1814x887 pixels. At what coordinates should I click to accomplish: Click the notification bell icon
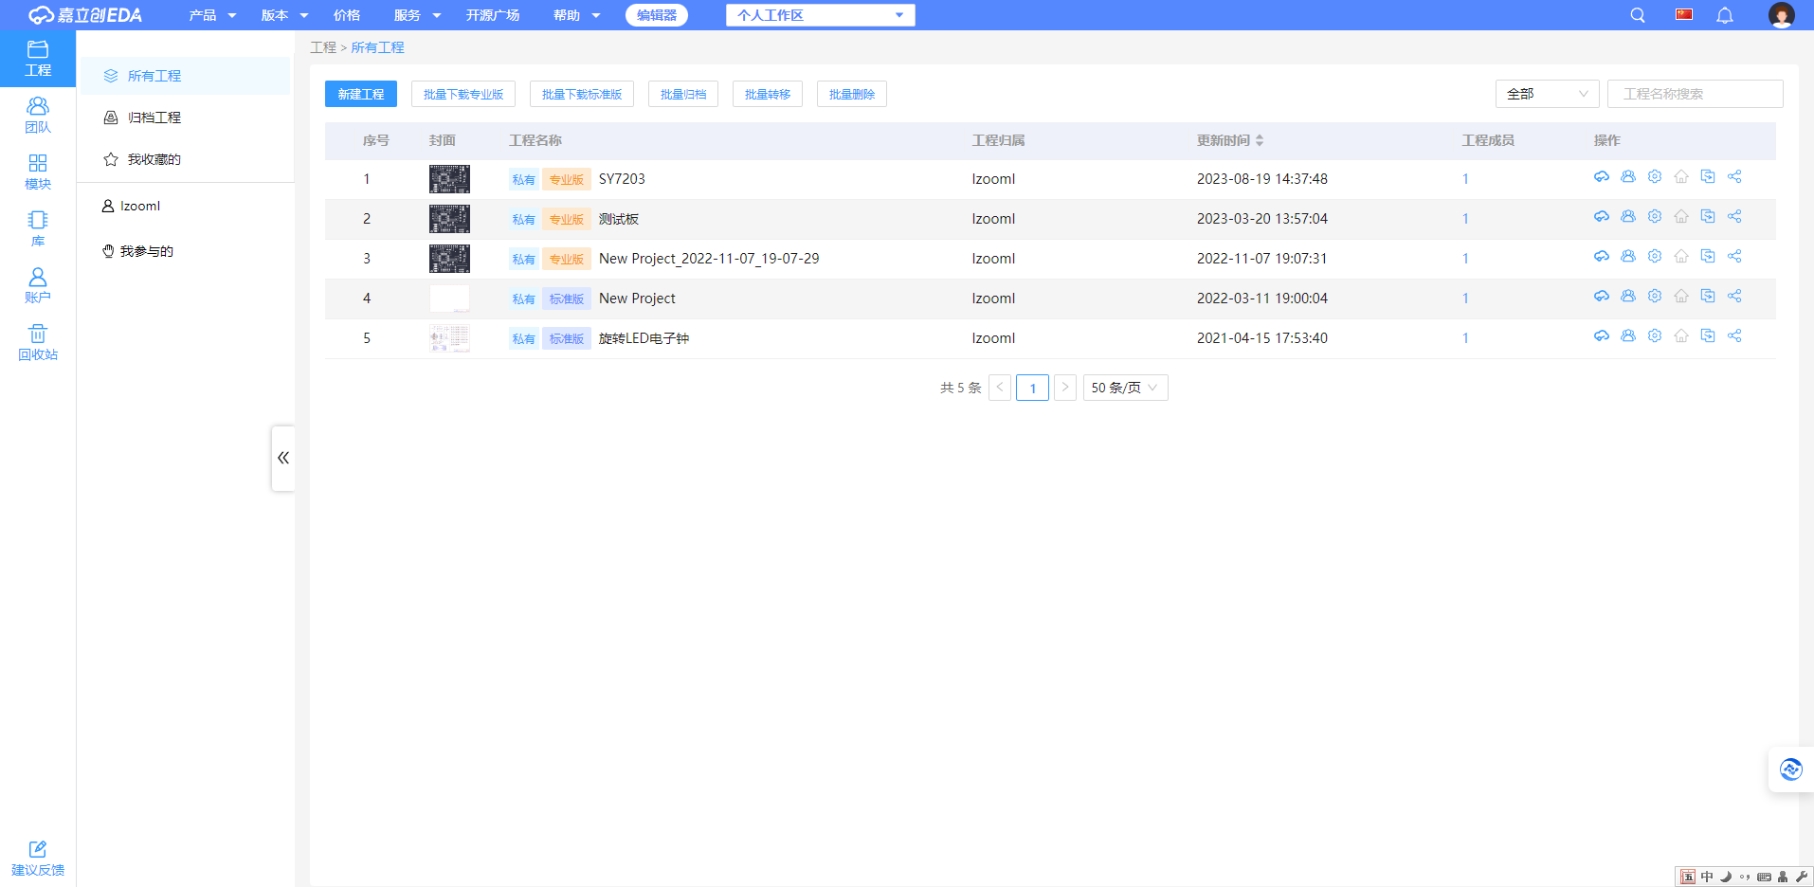[x=1725, y=15]
